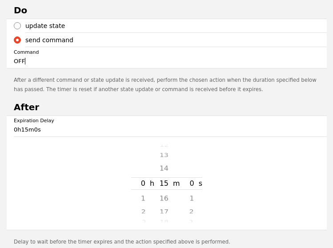Click the selected 0 seconds value
The width and height of the screenshot is (333, 248).
tap(192, 183)
